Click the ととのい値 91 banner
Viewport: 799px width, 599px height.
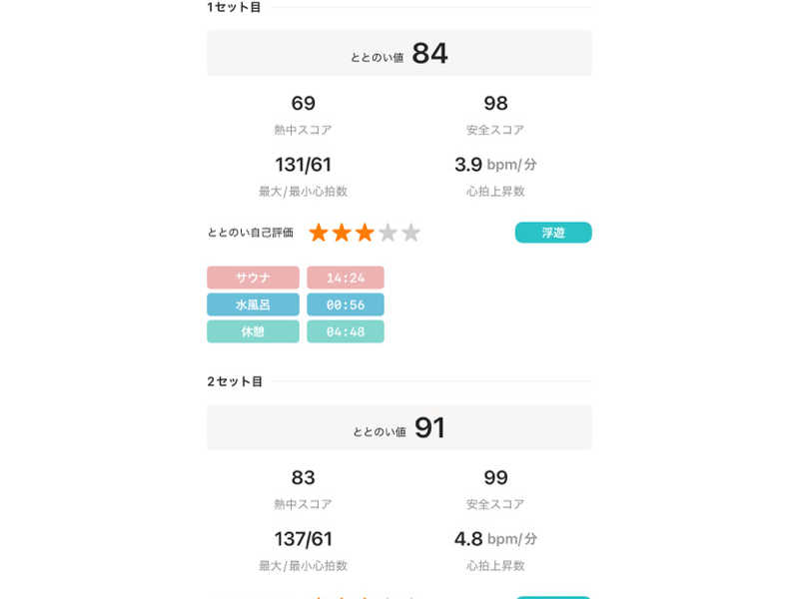pyautogui.click(x=399, y=427)
